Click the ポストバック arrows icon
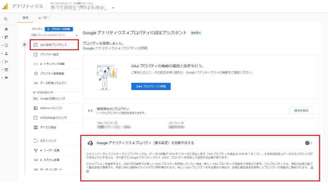Viewport: 328px width, 182px height. click(35, 141)
